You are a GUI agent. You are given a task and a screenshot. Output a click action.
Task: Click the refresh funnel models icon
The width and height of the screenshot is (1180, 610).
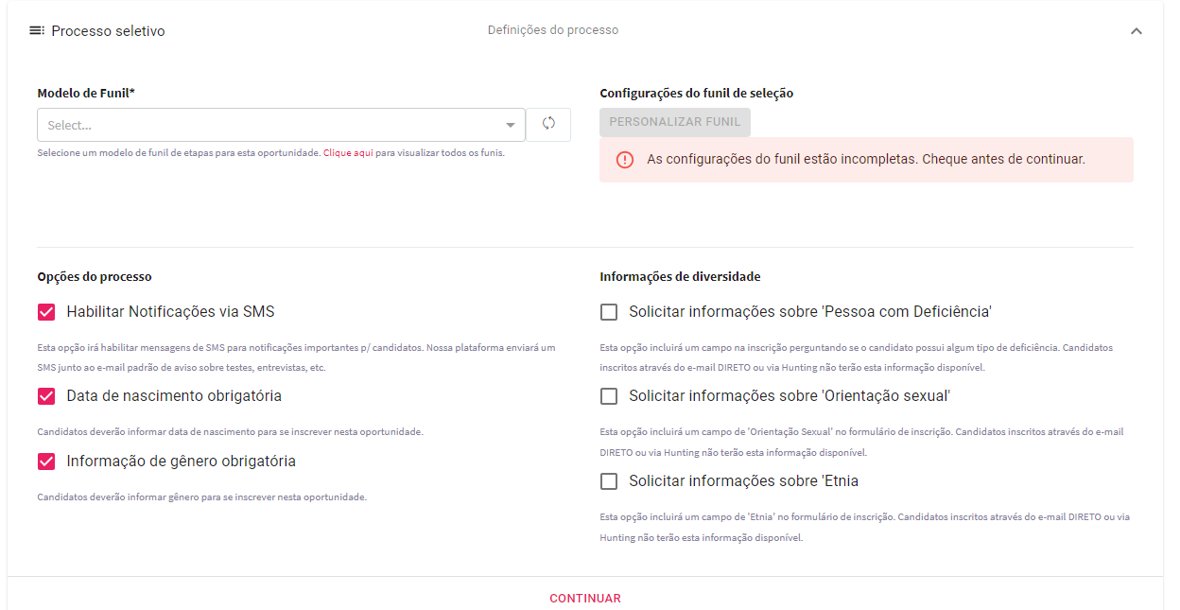[548, 124]
